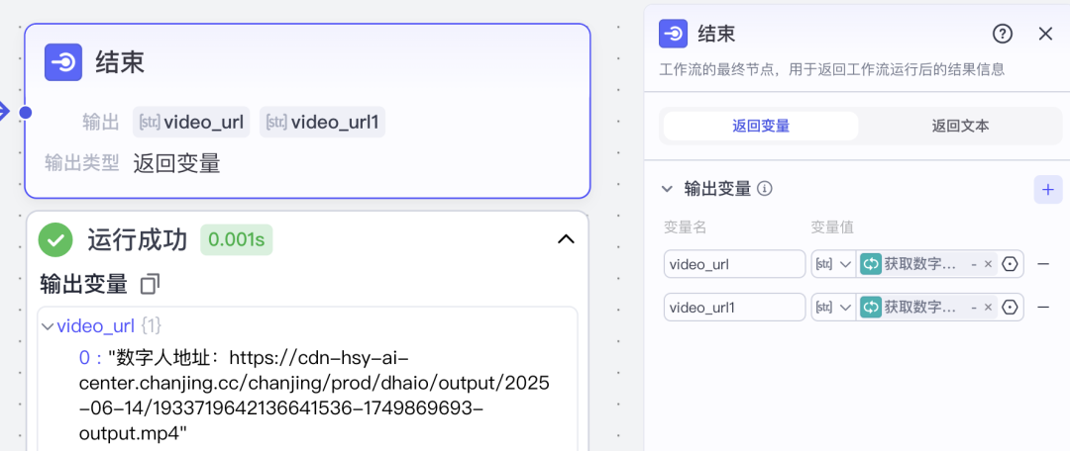The width and height of the screenshot is (1070, 451).
Task: Click the 数字人地址 URL result text
Action: [315, 396]
